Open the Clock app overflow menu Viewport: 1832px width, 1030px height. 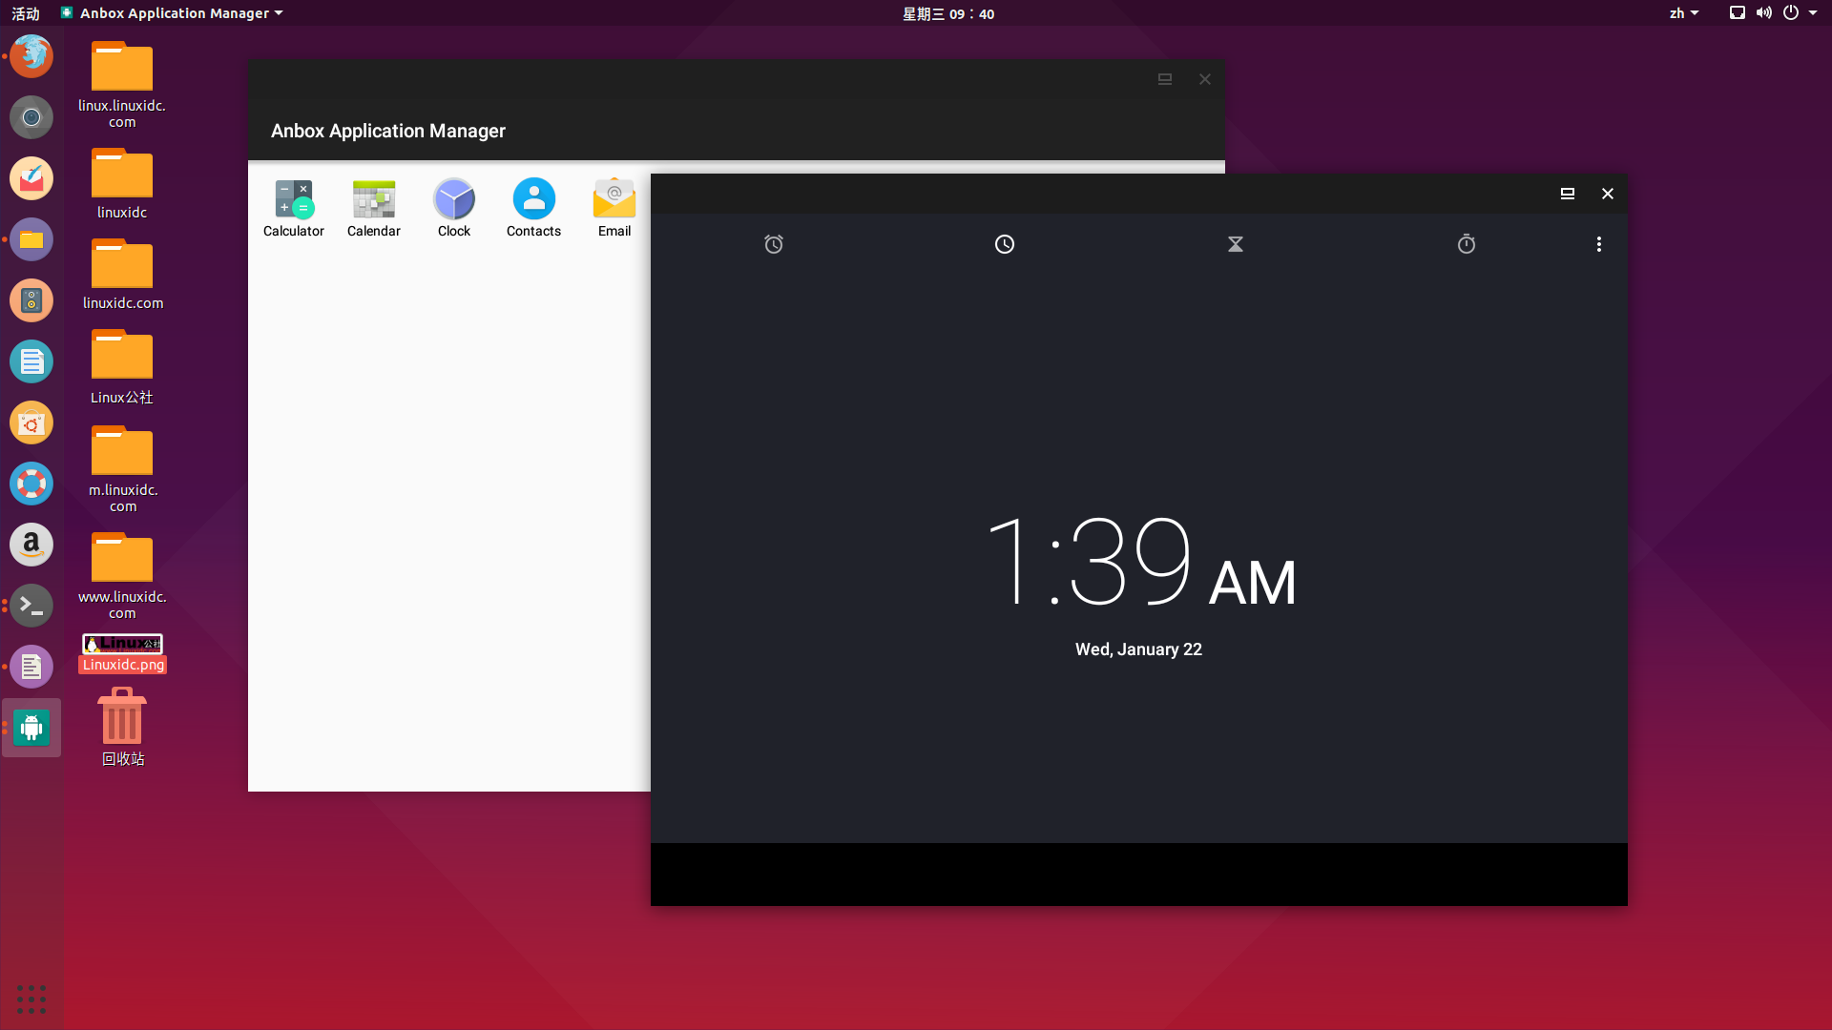point(1598,244)
